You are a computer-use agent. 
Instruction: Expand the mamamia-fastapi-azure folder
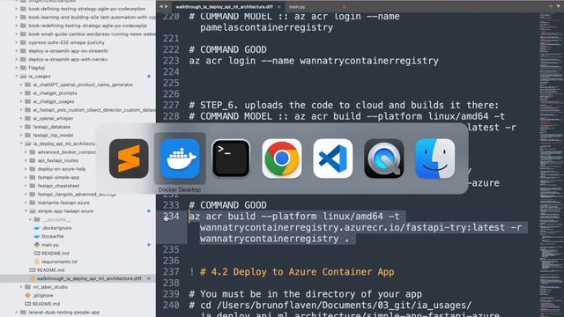point(26,203)
